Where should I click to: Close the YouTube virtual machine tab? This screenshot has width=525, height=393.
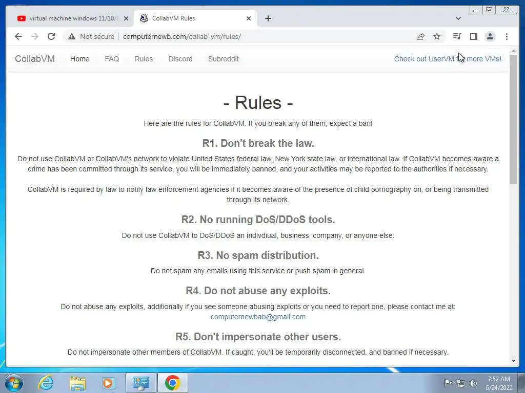click(x=126, y=18)
